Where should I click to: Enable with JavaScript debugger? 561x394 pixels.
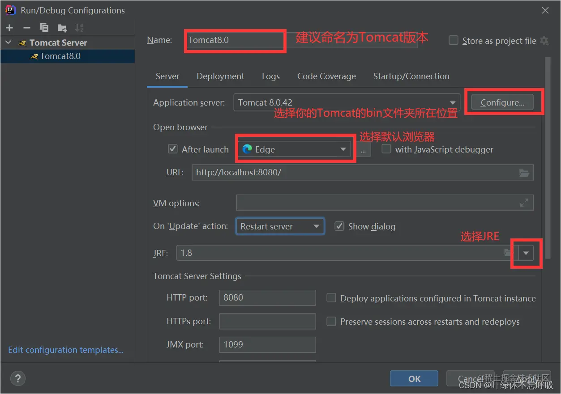(x=386, y=149)
